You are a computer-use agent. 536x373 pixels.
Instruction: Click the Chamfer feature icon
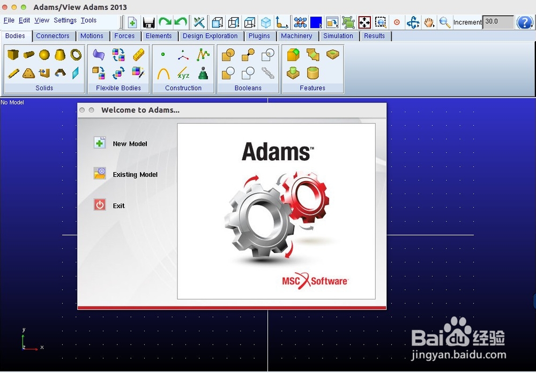pyautogui.click(x=313, y=55)
